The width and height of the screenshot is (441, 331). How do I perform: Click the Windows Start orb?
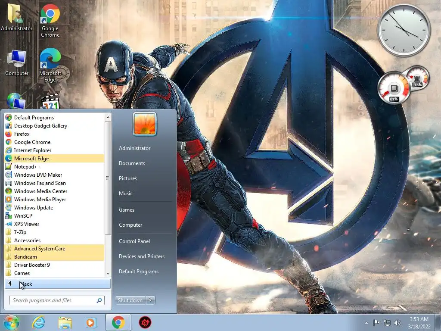click(x=12, y=322)
